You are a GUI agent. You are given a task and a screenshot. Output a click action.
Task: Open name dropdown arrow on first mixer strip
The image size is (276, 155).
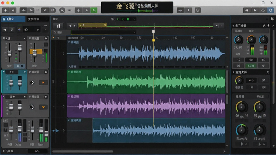point(25,38)
